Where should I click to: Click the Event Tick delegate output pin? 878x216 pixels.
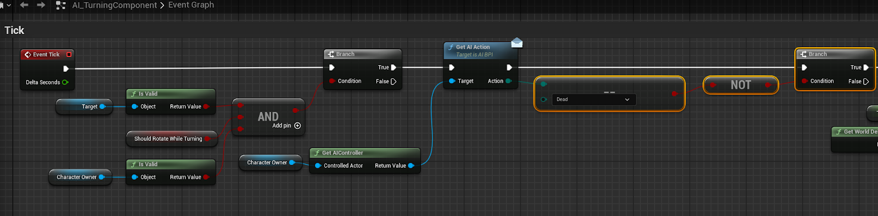(x=69, y=54)
